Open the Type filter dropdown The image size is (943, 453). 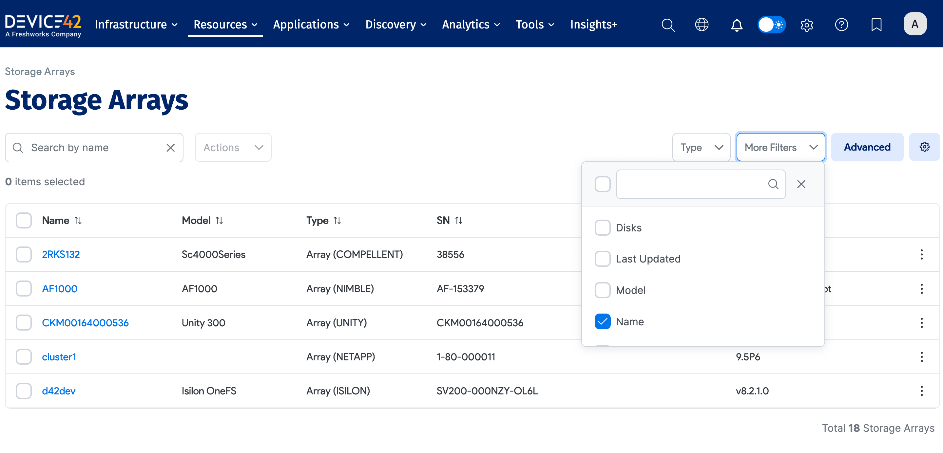tap(701, 147)
